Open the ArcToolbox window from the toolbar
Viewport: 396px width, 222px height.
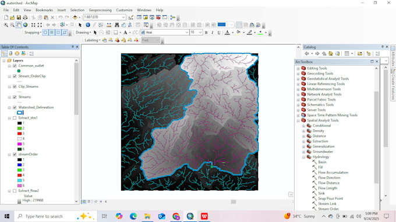click(x=158, y=17)
